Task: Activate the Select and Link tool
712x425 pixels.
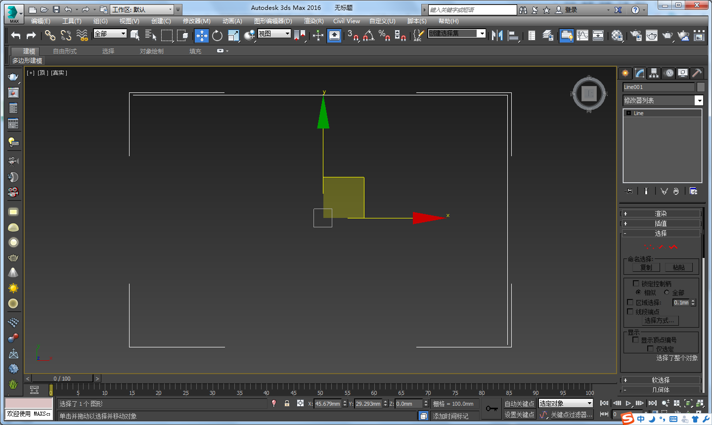Action: point(50,35)
